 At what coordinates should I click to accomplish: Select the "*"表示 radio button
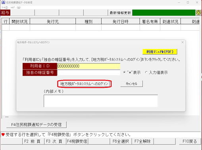click(124, 72)
